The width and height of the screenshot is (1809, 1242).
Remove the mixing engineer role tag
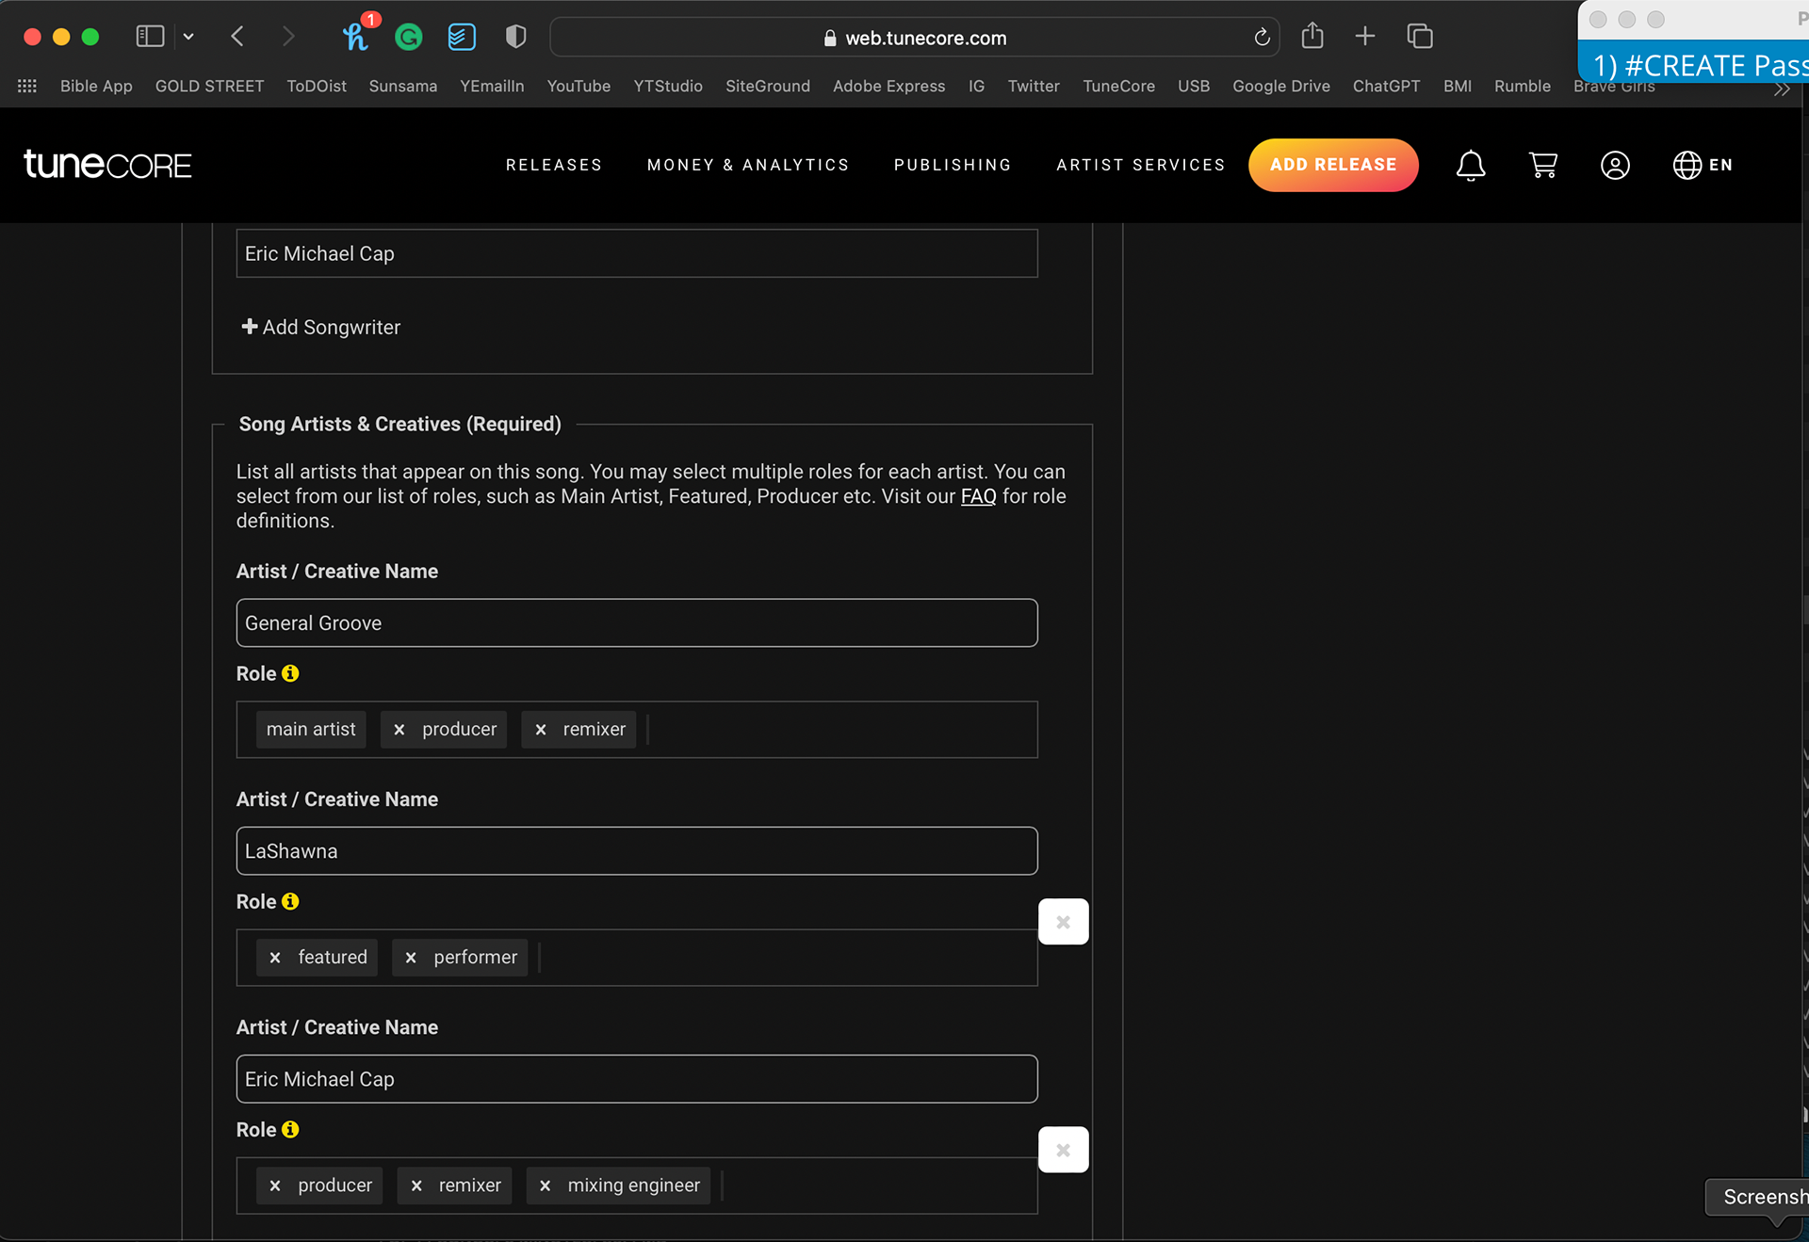click(x=545, y=1186)
